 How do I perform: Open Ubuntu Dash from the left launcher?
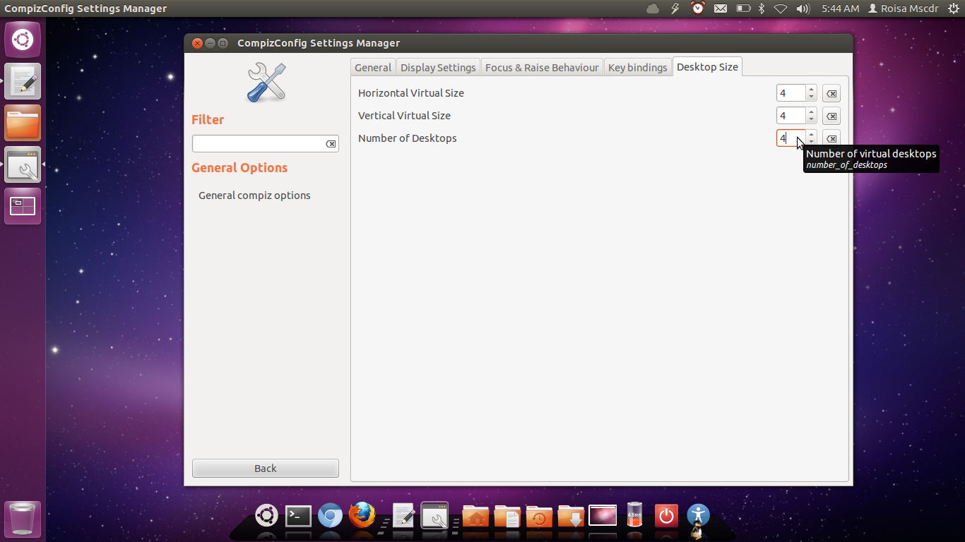click(x=23, y=40)
